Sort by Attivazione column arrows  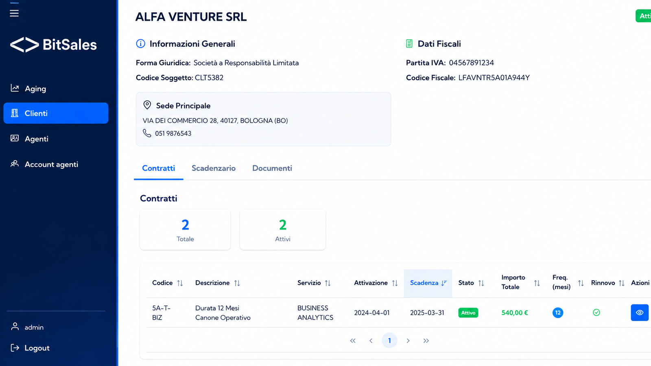[x=395, y=283]
